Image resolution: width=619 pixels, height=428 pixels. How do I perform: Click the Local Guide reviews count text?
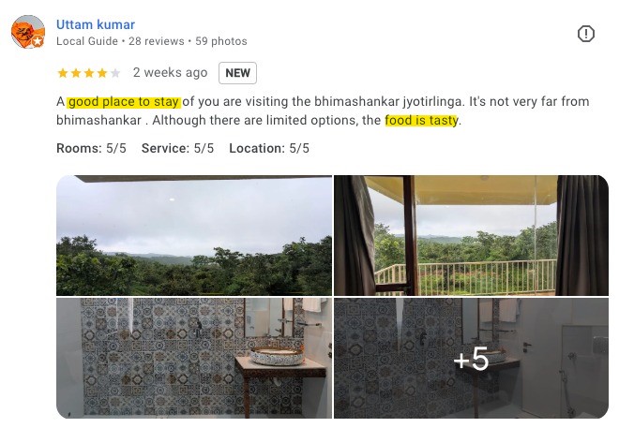[157, 41]
